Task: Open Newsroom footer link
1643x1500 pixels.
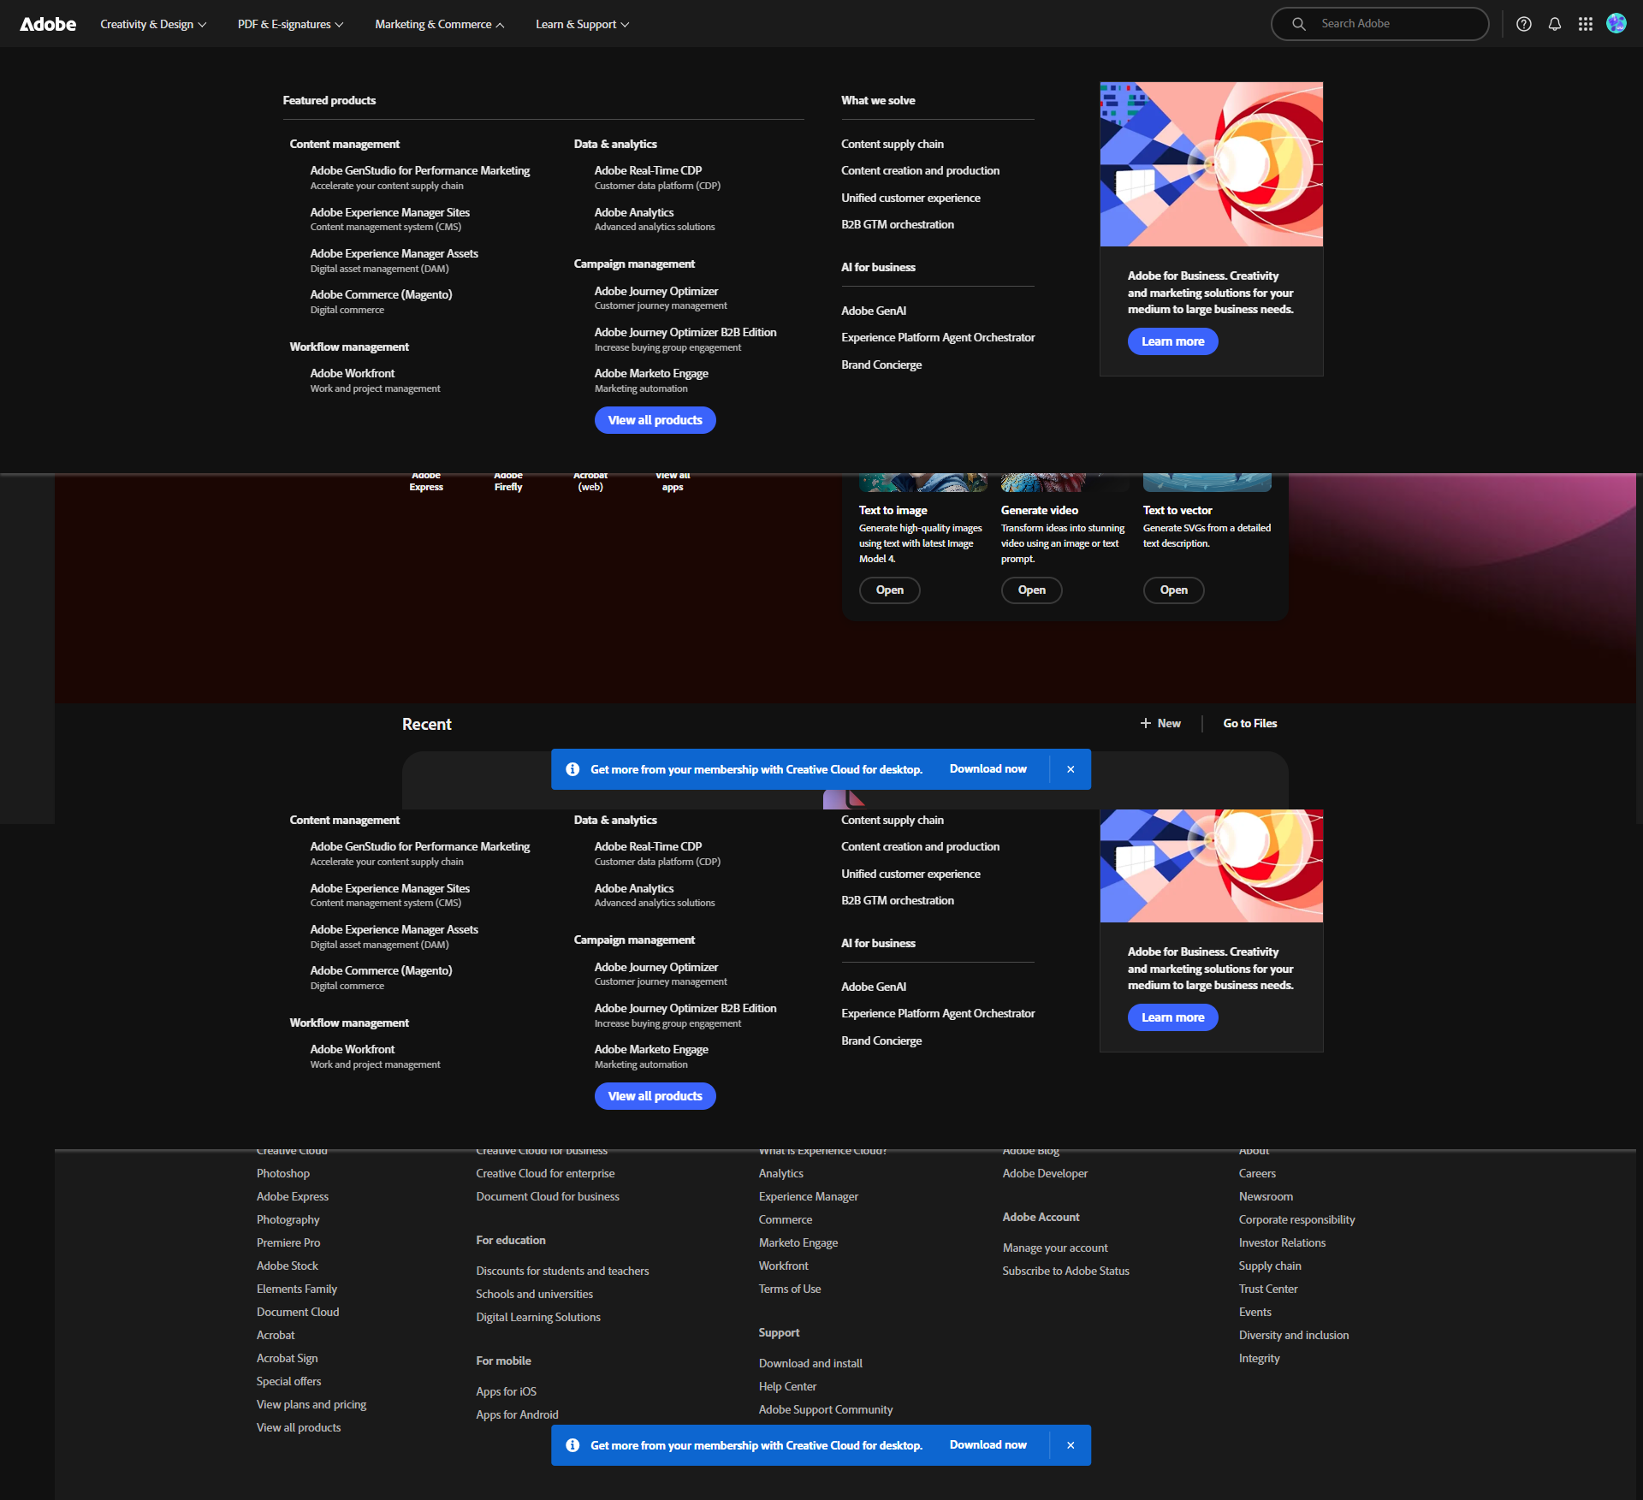Action: point(1266,1196)
